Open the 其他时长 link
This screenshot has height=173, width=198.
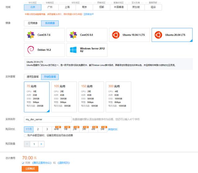pyautogui.click(x=113, y=129)
